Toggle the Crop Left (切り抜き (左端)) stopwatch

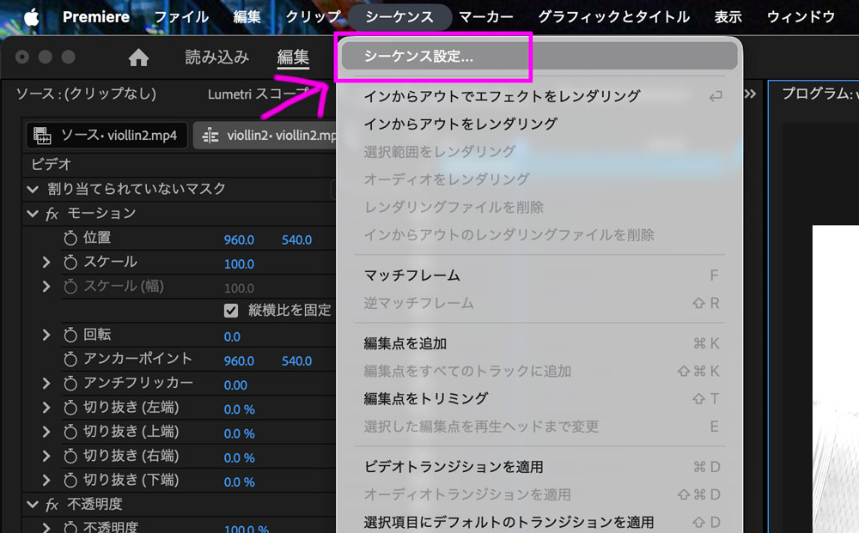point(70,409)
